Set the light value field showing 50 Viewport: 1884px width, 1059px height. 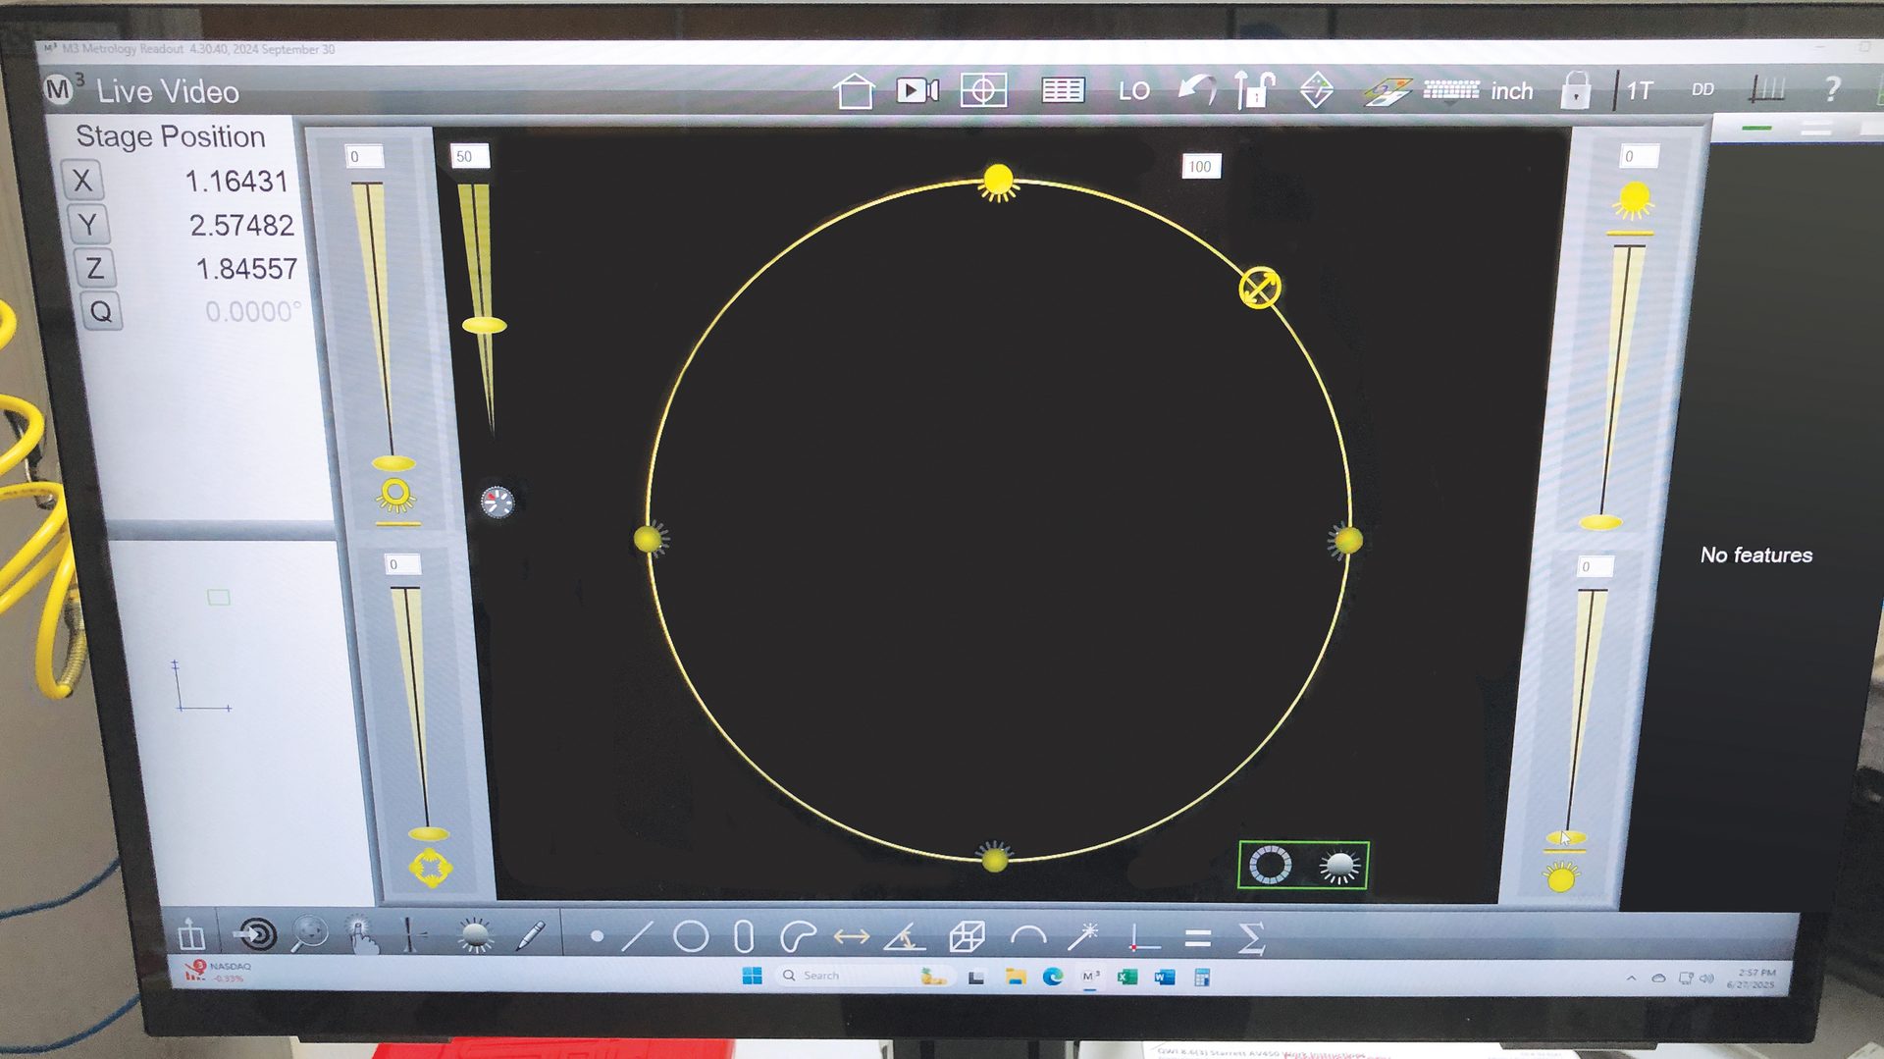[468, 155]
